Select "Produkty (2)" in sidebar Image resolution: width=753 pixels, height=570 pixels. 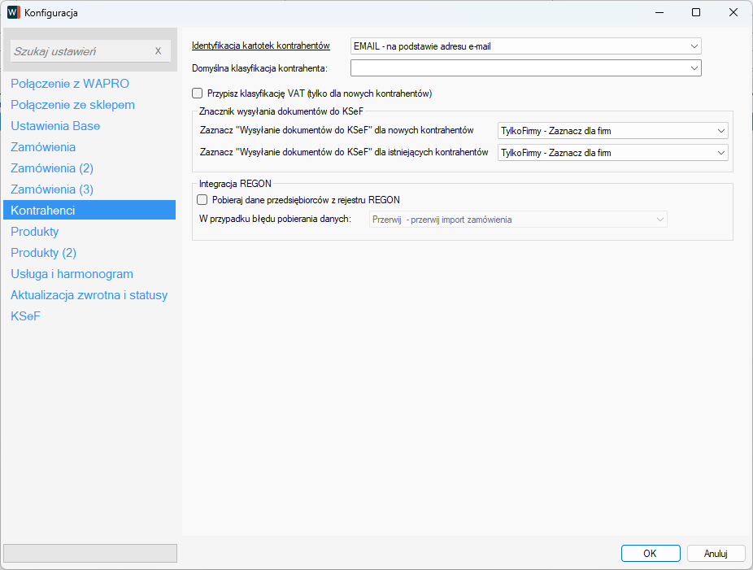(43, 253)
